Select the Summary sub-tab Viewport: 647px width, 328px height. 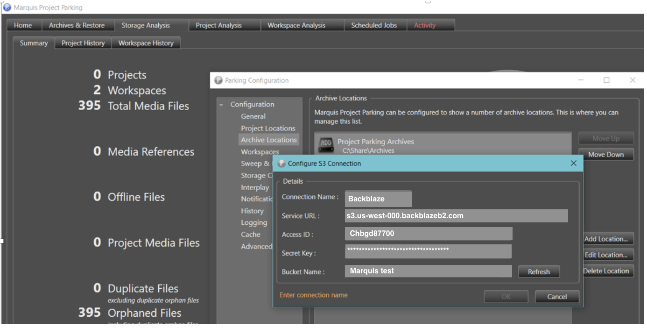click(x=34, y=43)
